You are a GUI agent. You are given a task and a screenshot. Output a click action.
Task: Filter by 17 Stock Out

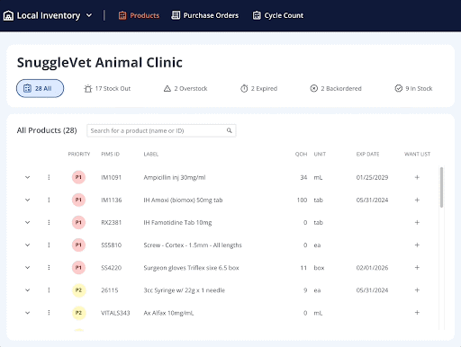click(107, 88)
